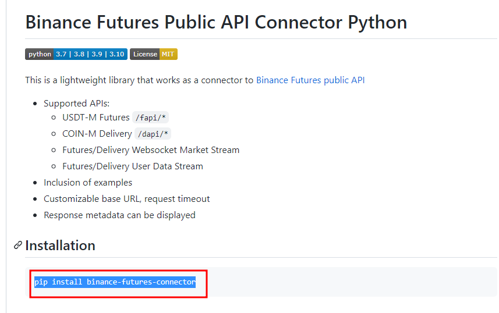Click the Installation heading text
The height and width of the screenshot is (313, 499).
(x=60, y=246)
